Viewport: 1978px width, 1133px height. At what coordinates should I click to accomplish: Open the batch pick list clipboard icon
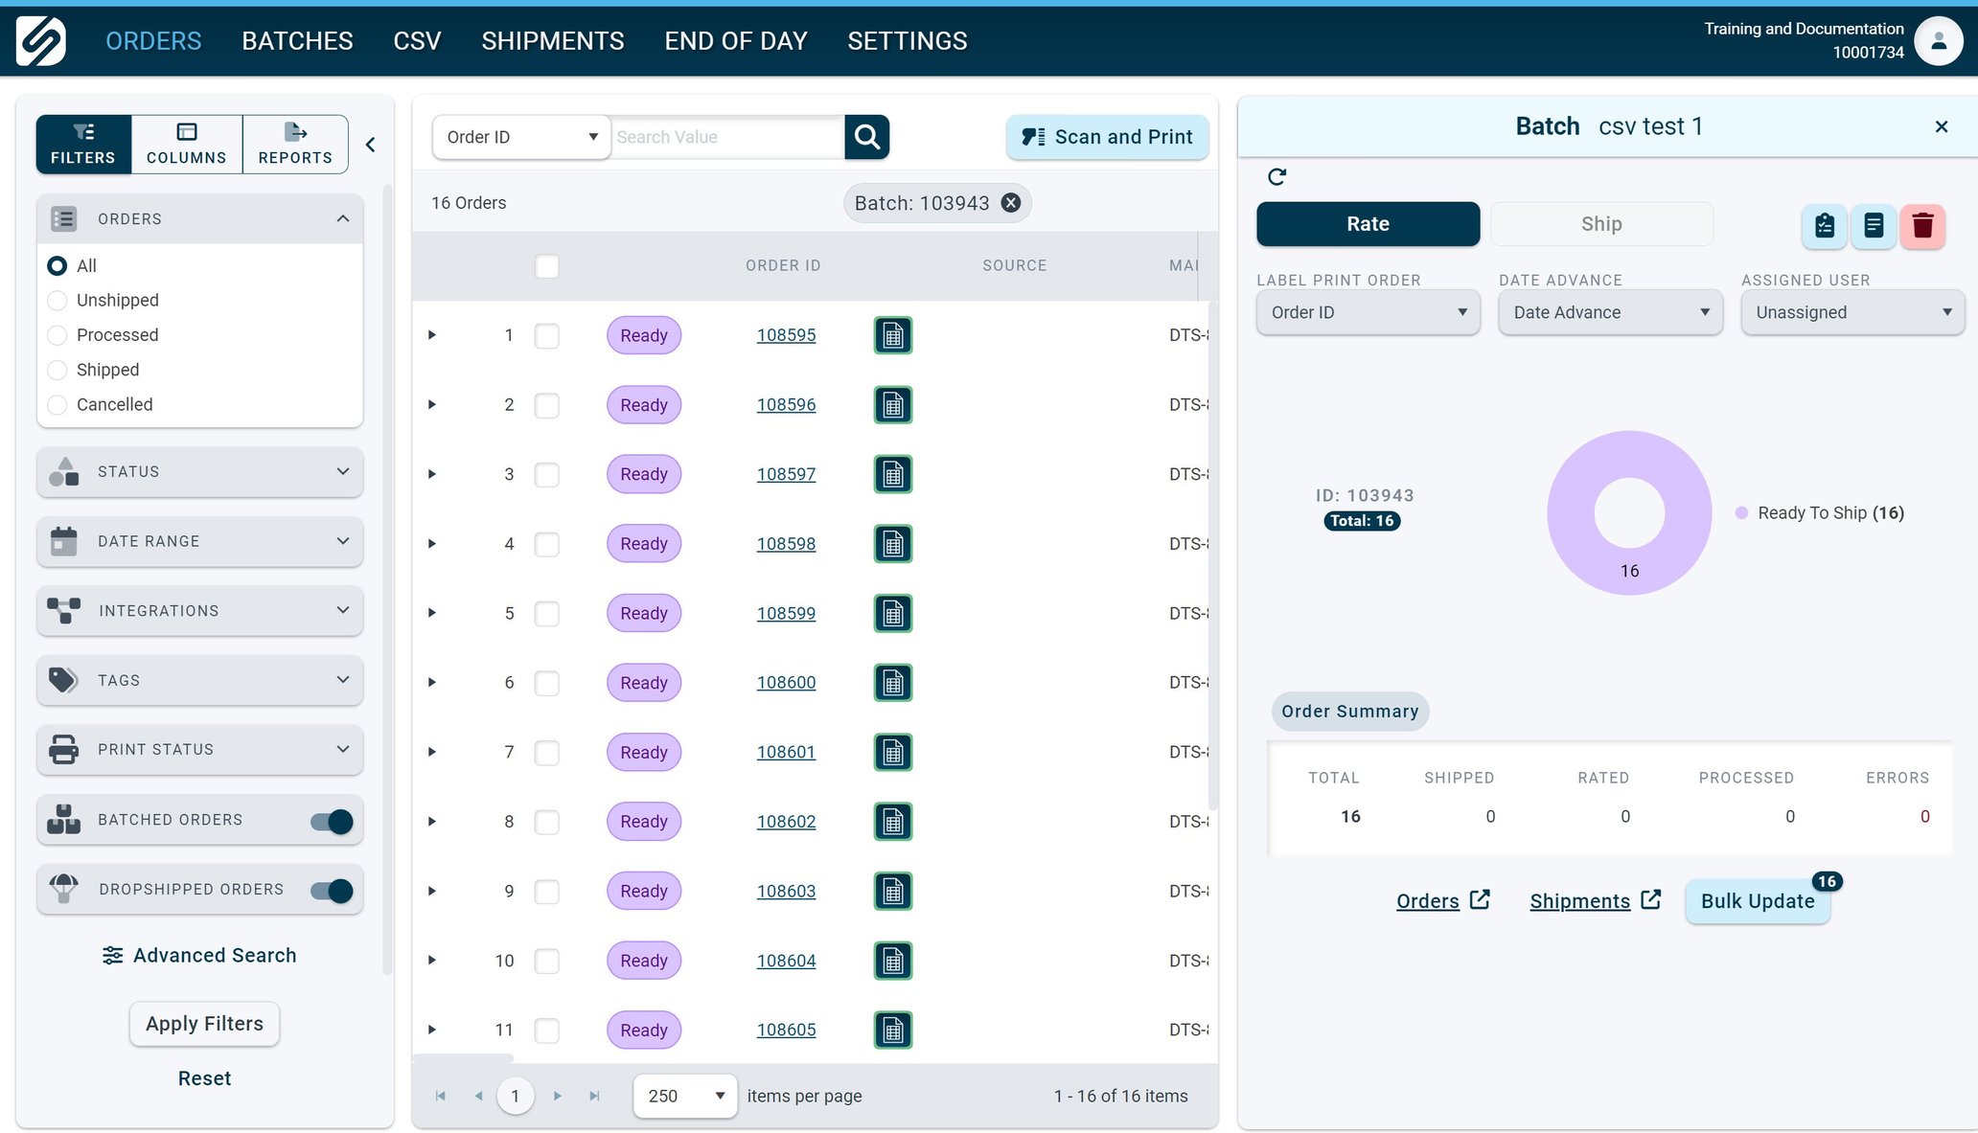click(1824, 226)
